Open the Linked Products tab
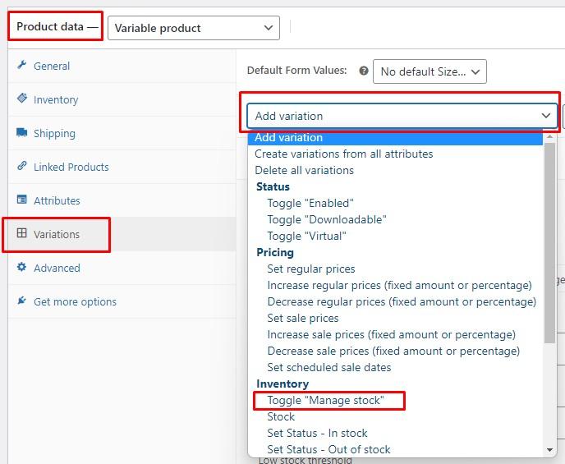Image resolution: width=565 pixels, height=464 pixels. 71,167
